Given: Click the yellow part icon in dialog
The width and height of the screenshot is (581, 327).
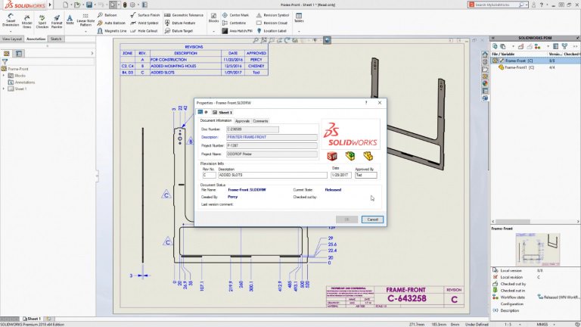Looking at the screenshot, I should coord(368,156).
